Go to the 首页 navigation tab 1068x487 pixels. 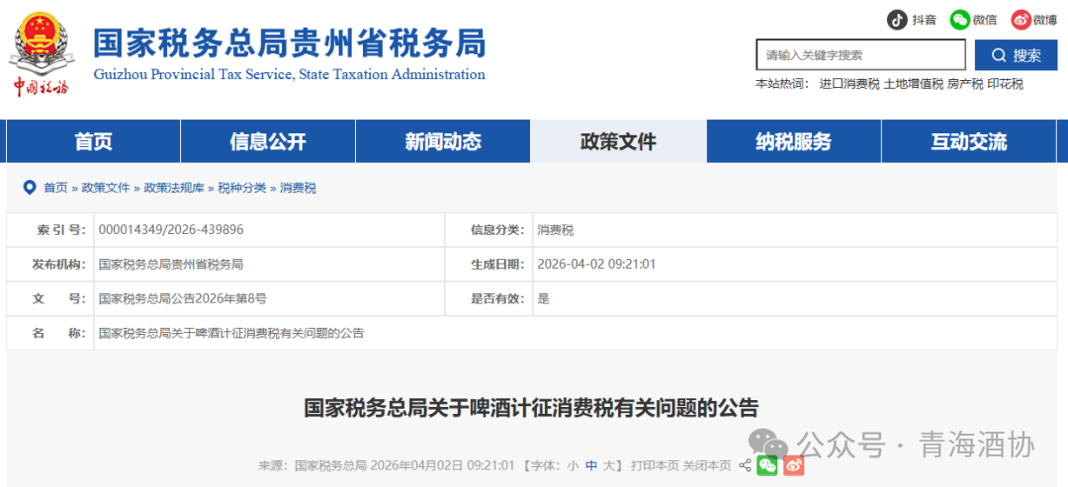click(x=93, y=141)
